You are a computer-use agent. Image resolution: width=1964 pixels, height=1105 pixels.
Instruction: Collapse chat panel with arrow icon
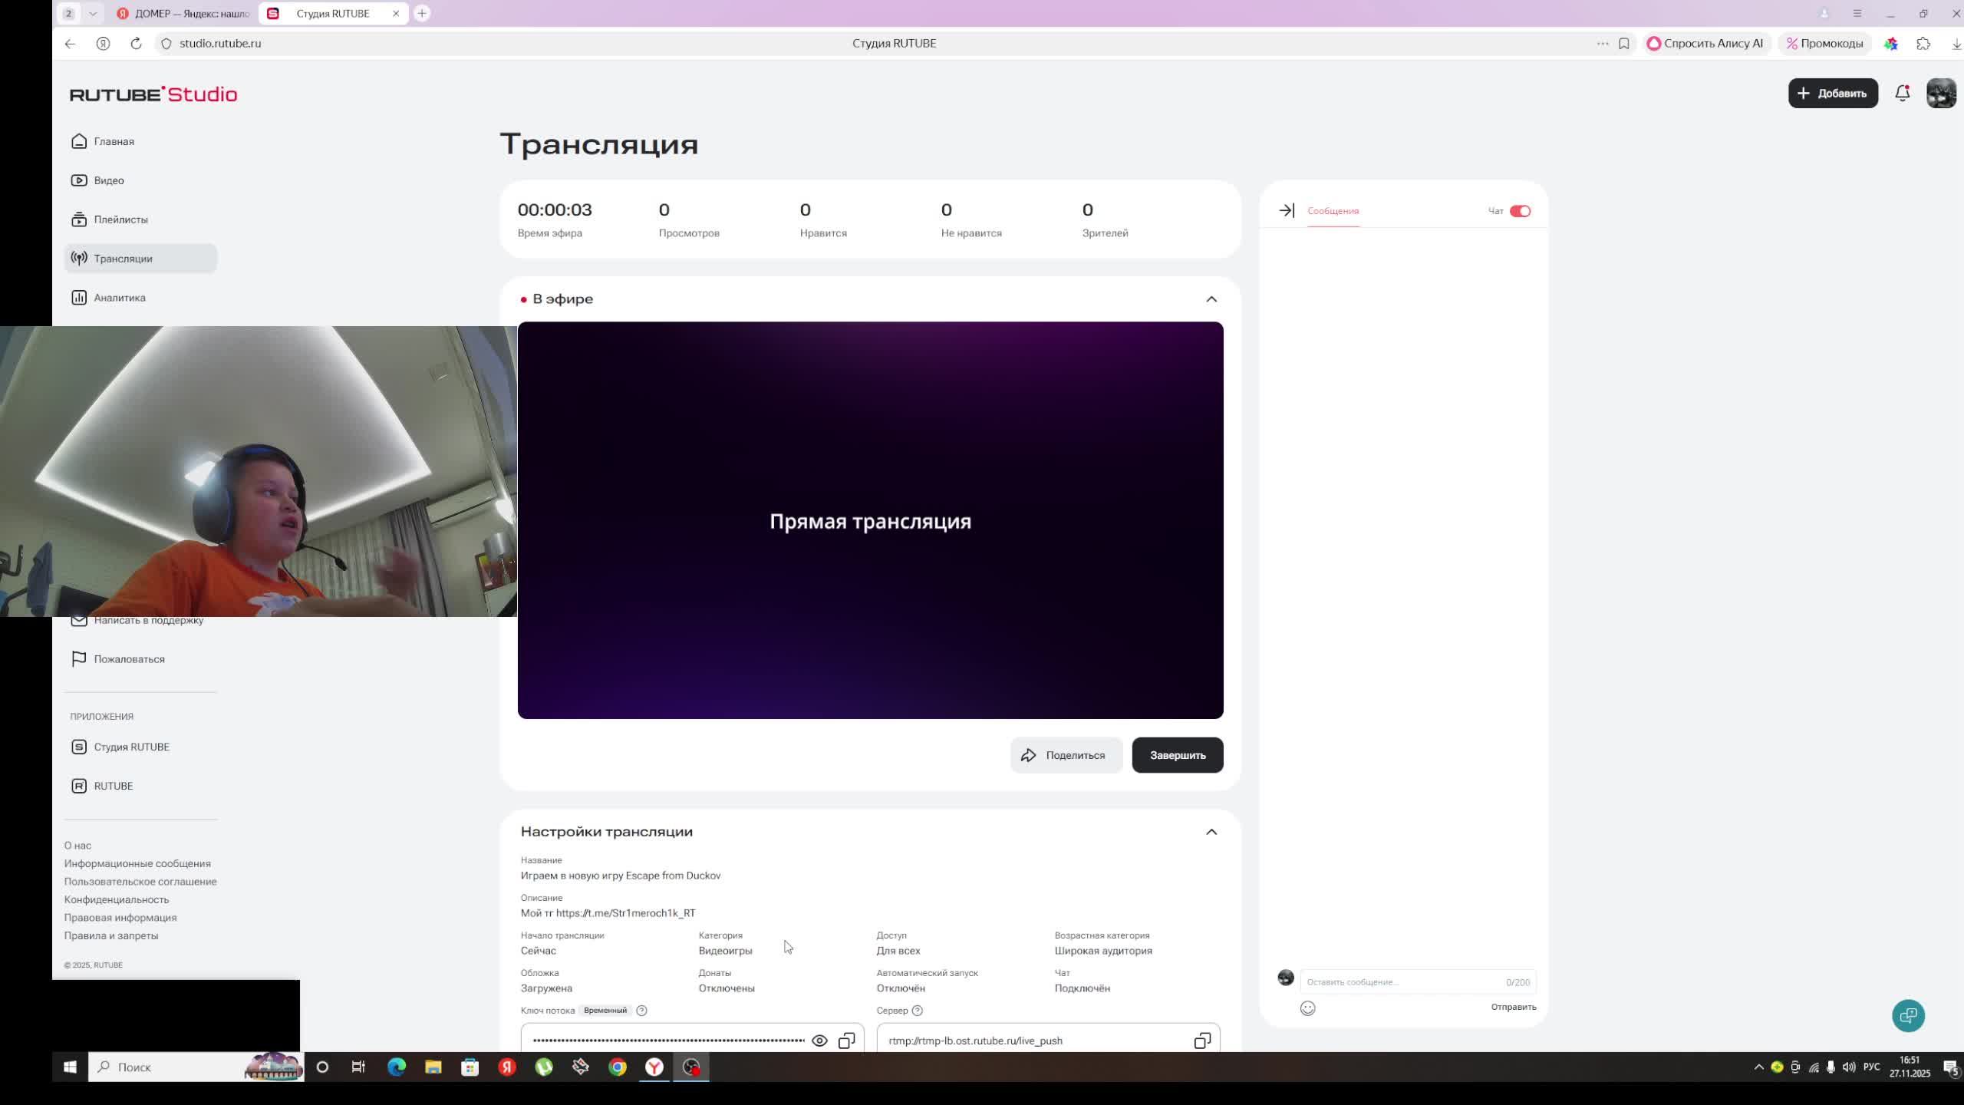coord(1287,210)
